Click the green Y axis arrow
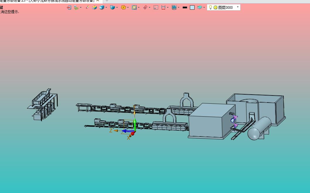This screenshot has width=310, height=193. point(135,124)
